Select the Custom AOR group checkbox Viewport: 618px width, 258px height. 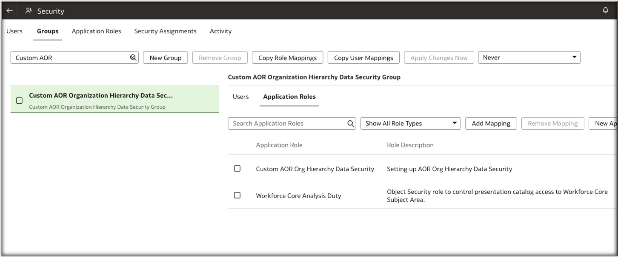[x=19, y=101]
